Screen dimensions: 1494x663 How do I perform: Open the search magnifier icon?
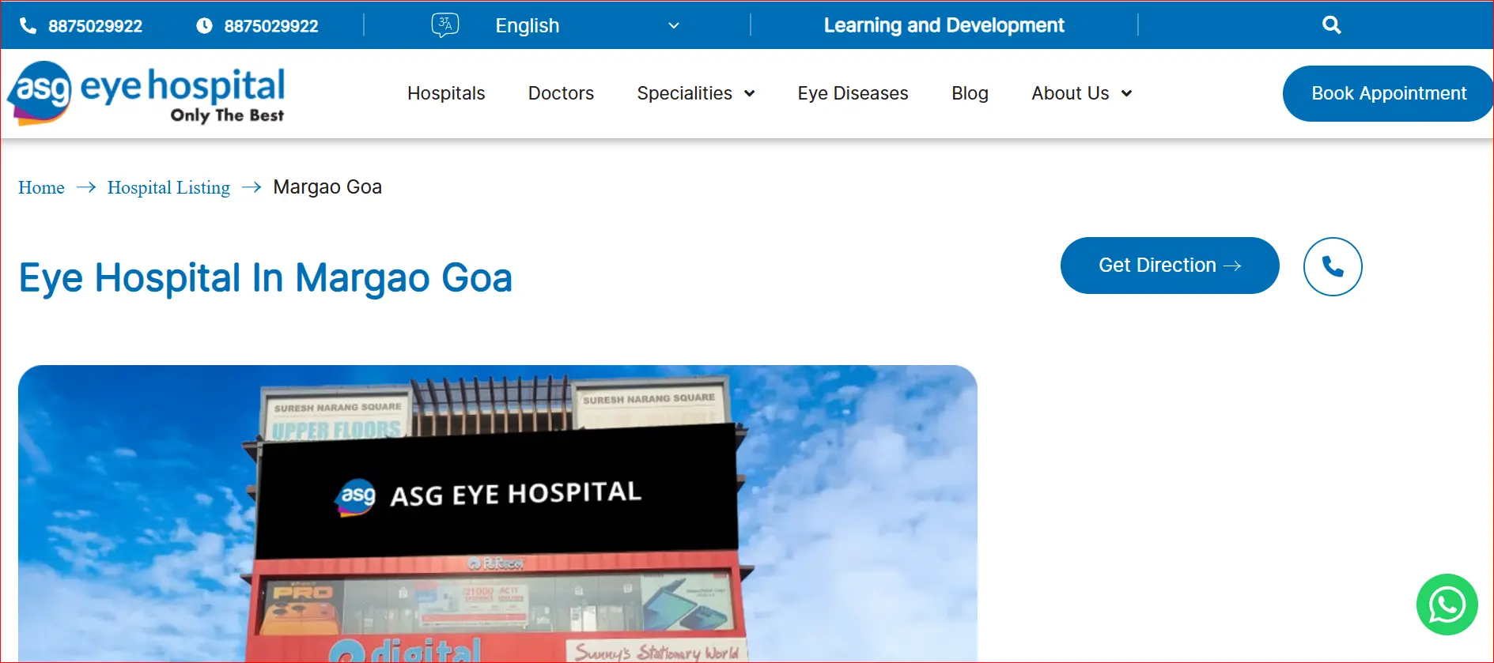tap(1331, 25)
